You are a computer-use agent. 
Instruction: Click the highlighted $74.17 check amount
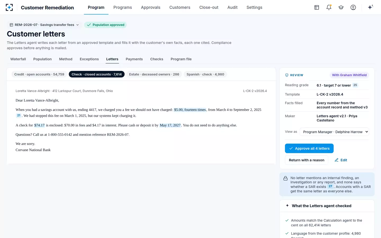(x=39, y=125)
